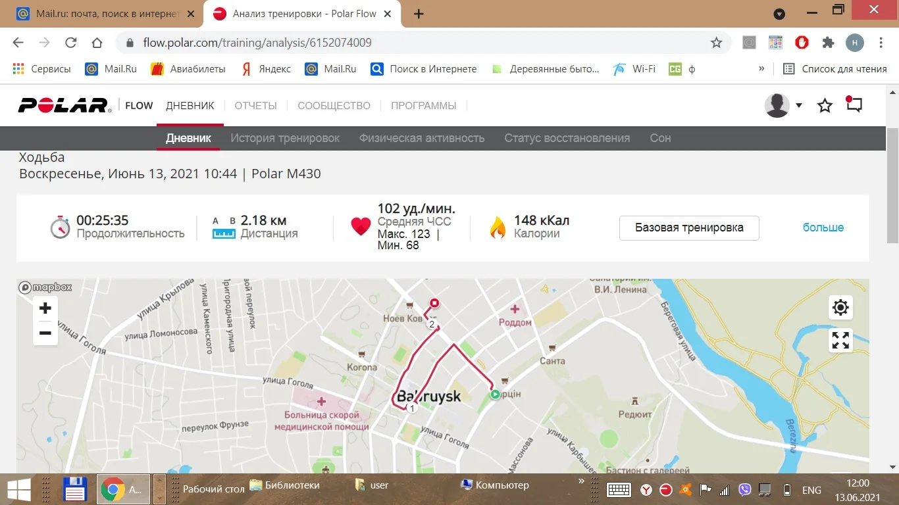Go back to the previous page
The height and width of the screenshot is (505, 899).
(x=18, y=43)
